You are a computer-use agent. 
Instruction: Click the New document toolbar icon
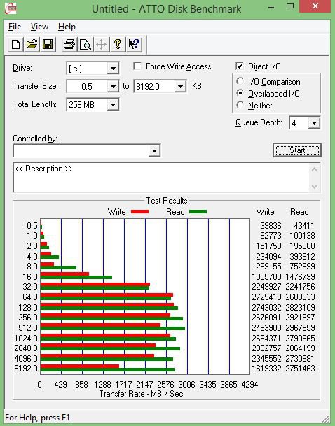15,44
